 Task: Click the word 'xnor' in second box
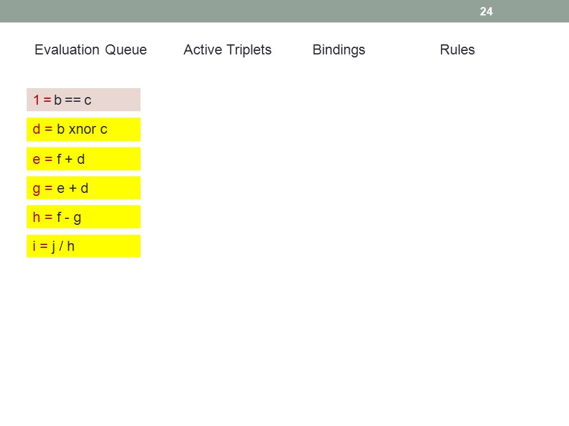point(82,130)
